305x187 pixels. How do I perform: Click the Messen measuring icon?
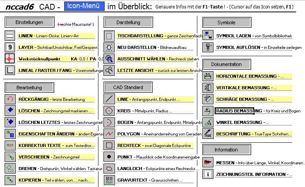tap(208, 163)
